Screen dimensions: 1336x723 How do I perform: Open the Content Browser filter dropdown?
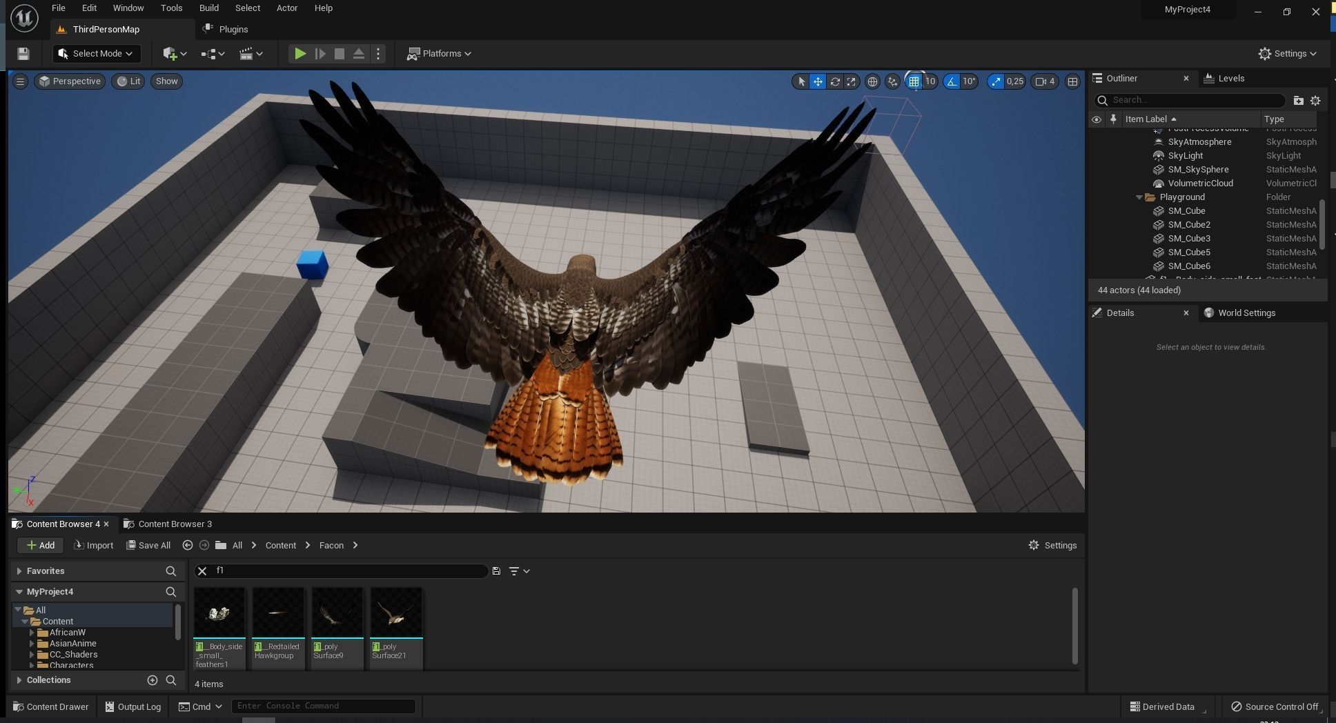pyautogui.click(x=519, y=571)
